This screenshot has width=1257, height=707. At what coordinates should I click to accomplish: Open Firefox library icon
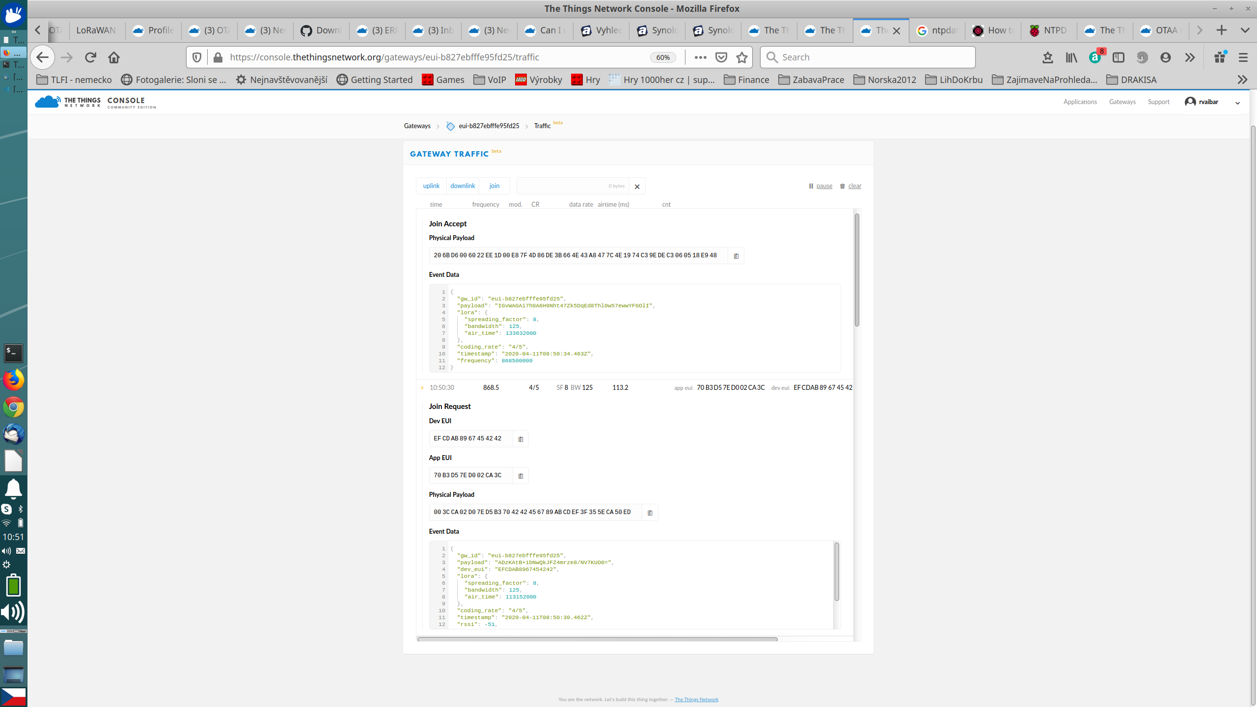1071,57
